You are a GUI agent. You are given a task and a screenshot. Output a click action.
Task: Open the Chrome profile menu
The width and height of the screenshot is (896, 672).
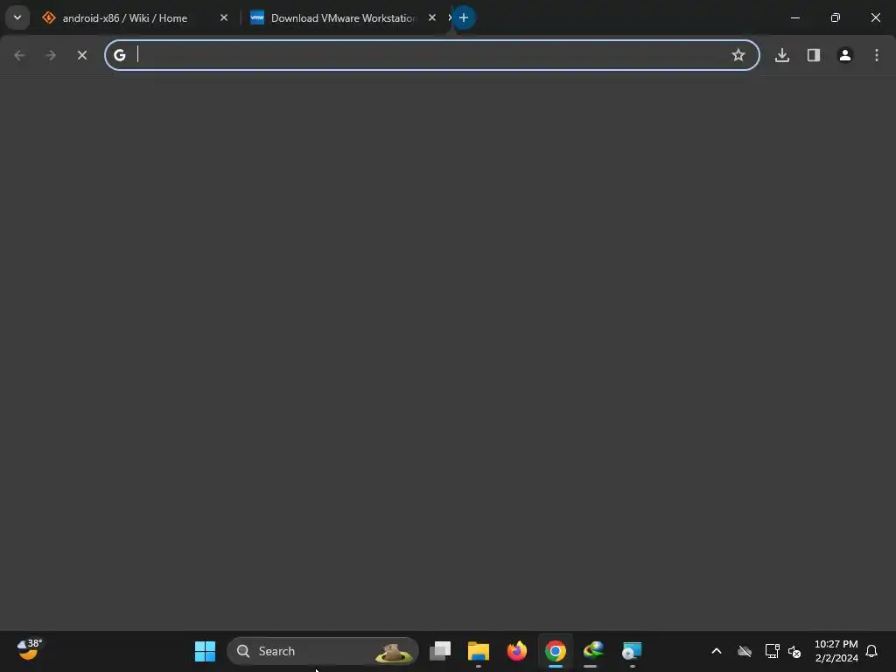coord(845,55)
